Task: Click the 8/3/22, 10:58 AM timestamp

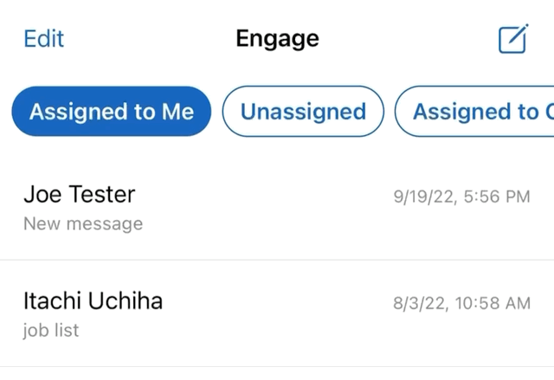Action: click(461, 303)
